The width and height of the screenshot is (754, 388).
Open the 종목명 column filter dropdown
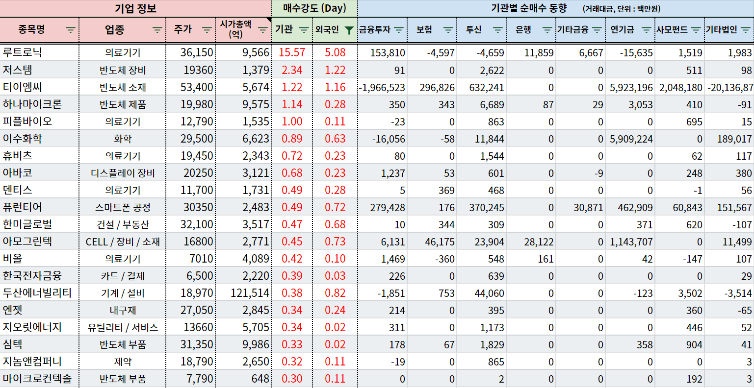(71, 30)
